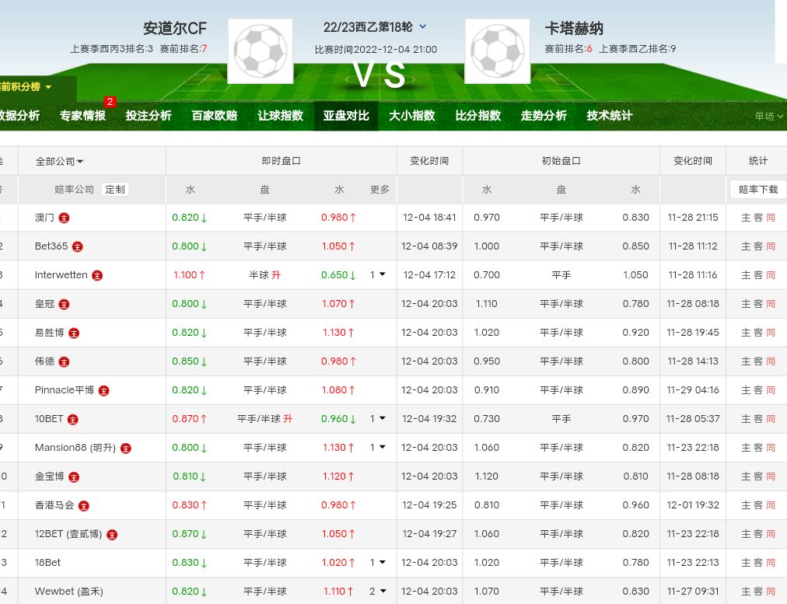
Task: Click the 卡塔赫纳 team logo
Action: coord(497,51)
